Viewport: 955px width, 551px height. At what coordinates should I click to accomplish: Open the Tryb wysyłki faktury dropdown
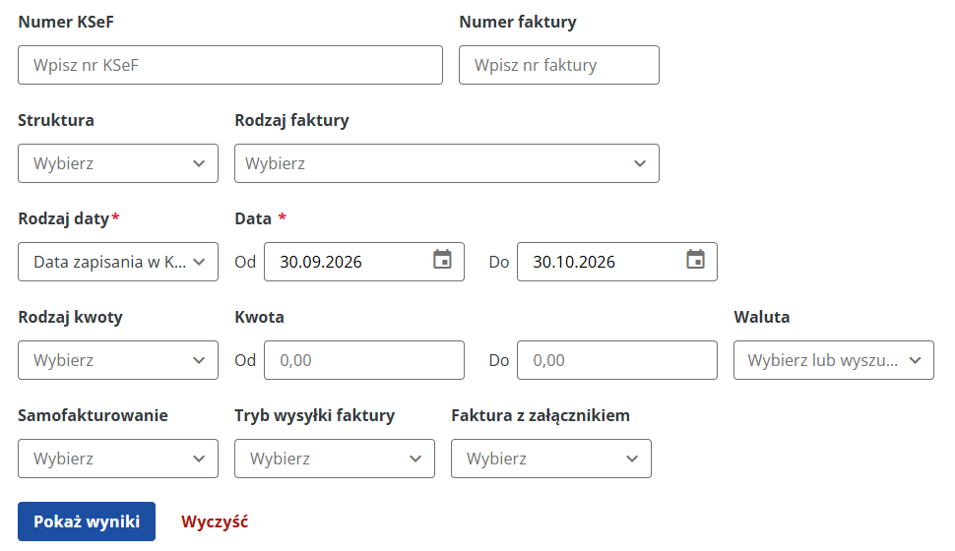coord(335,459)
